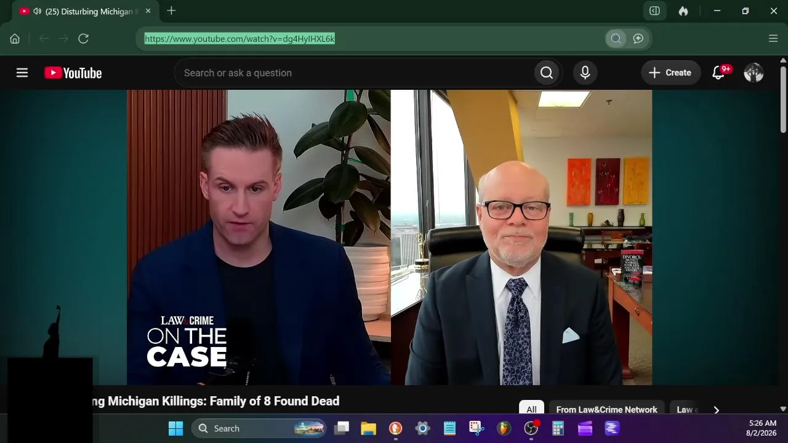Select the Disturbing Michigan YouTube tab

click(85, 11)
